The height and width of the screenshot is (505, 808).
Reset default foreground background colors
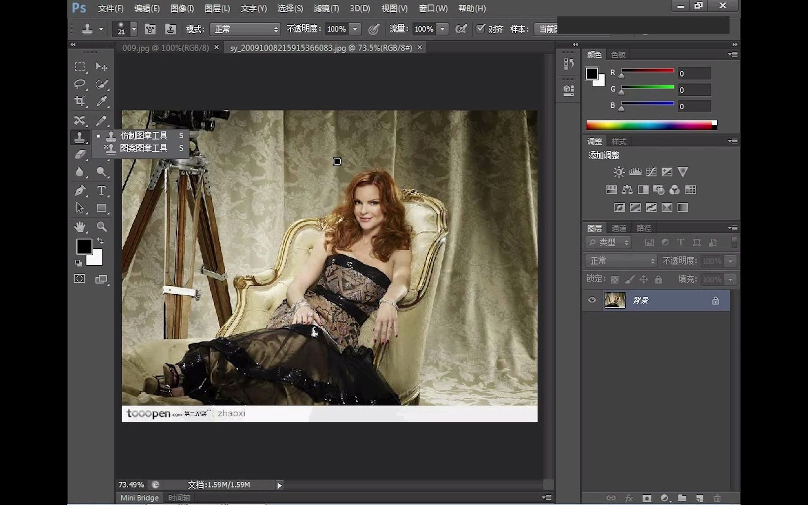(78, 263)
